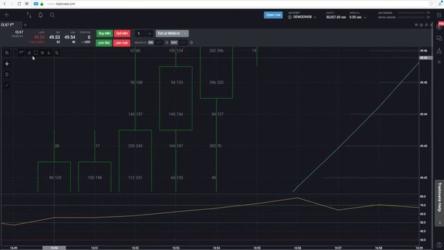Open the quantity dropdown arrow
Screen dimensions: 444x250
point(150,33)
